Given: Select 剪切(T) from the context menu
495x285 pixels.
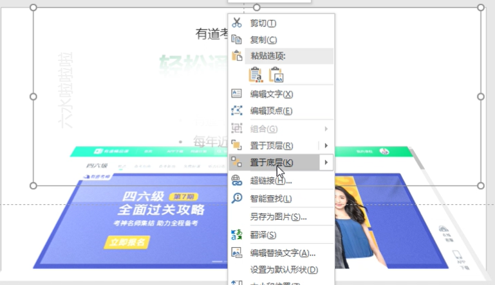Looking at the screenshot, I should pyautogui.click(x=281, y=23).
